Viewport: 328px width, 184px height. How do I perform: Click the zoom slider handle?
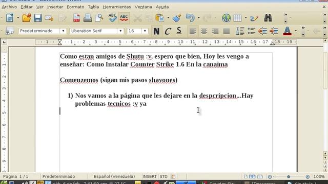click(x=289, y=177)
